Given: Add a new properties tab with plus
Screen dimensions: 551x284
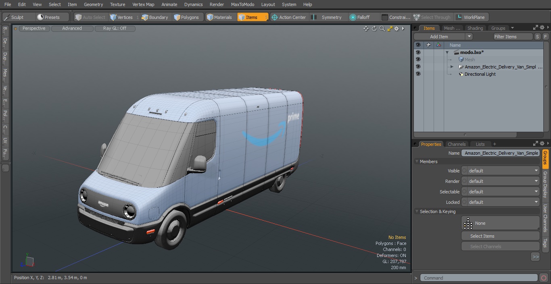Looking at the screenshot, I should click(495, 144).
